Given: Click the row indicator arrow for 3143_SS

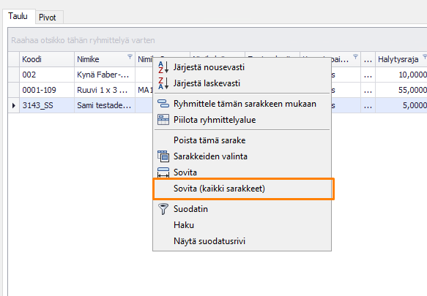Looking at the screenshot, I should click(14, 105).
